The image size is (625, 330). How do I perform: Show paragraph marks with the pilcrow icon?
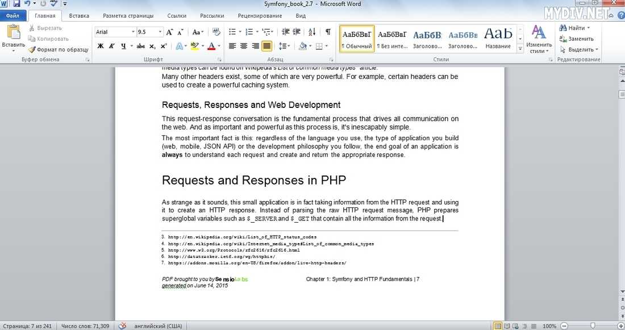(x=328, y=32)
